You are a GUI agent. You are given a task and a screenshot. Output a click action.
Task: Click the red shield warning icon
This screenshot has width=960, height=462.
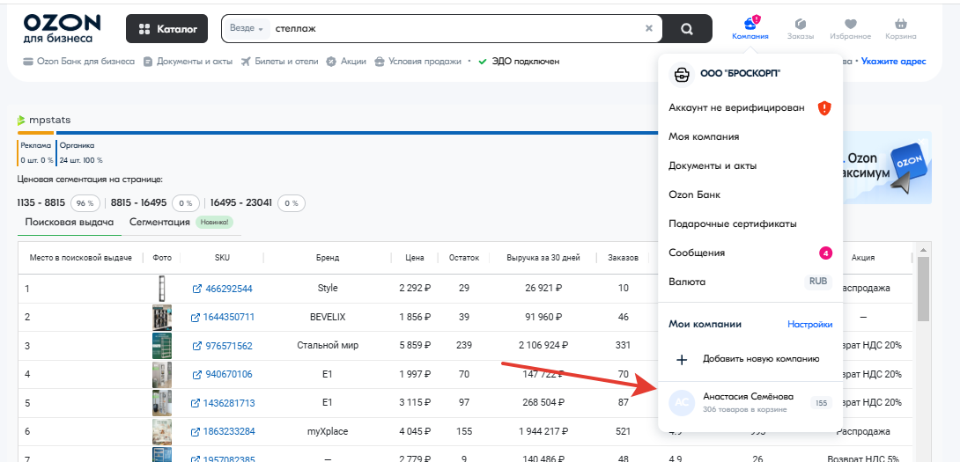824,108
